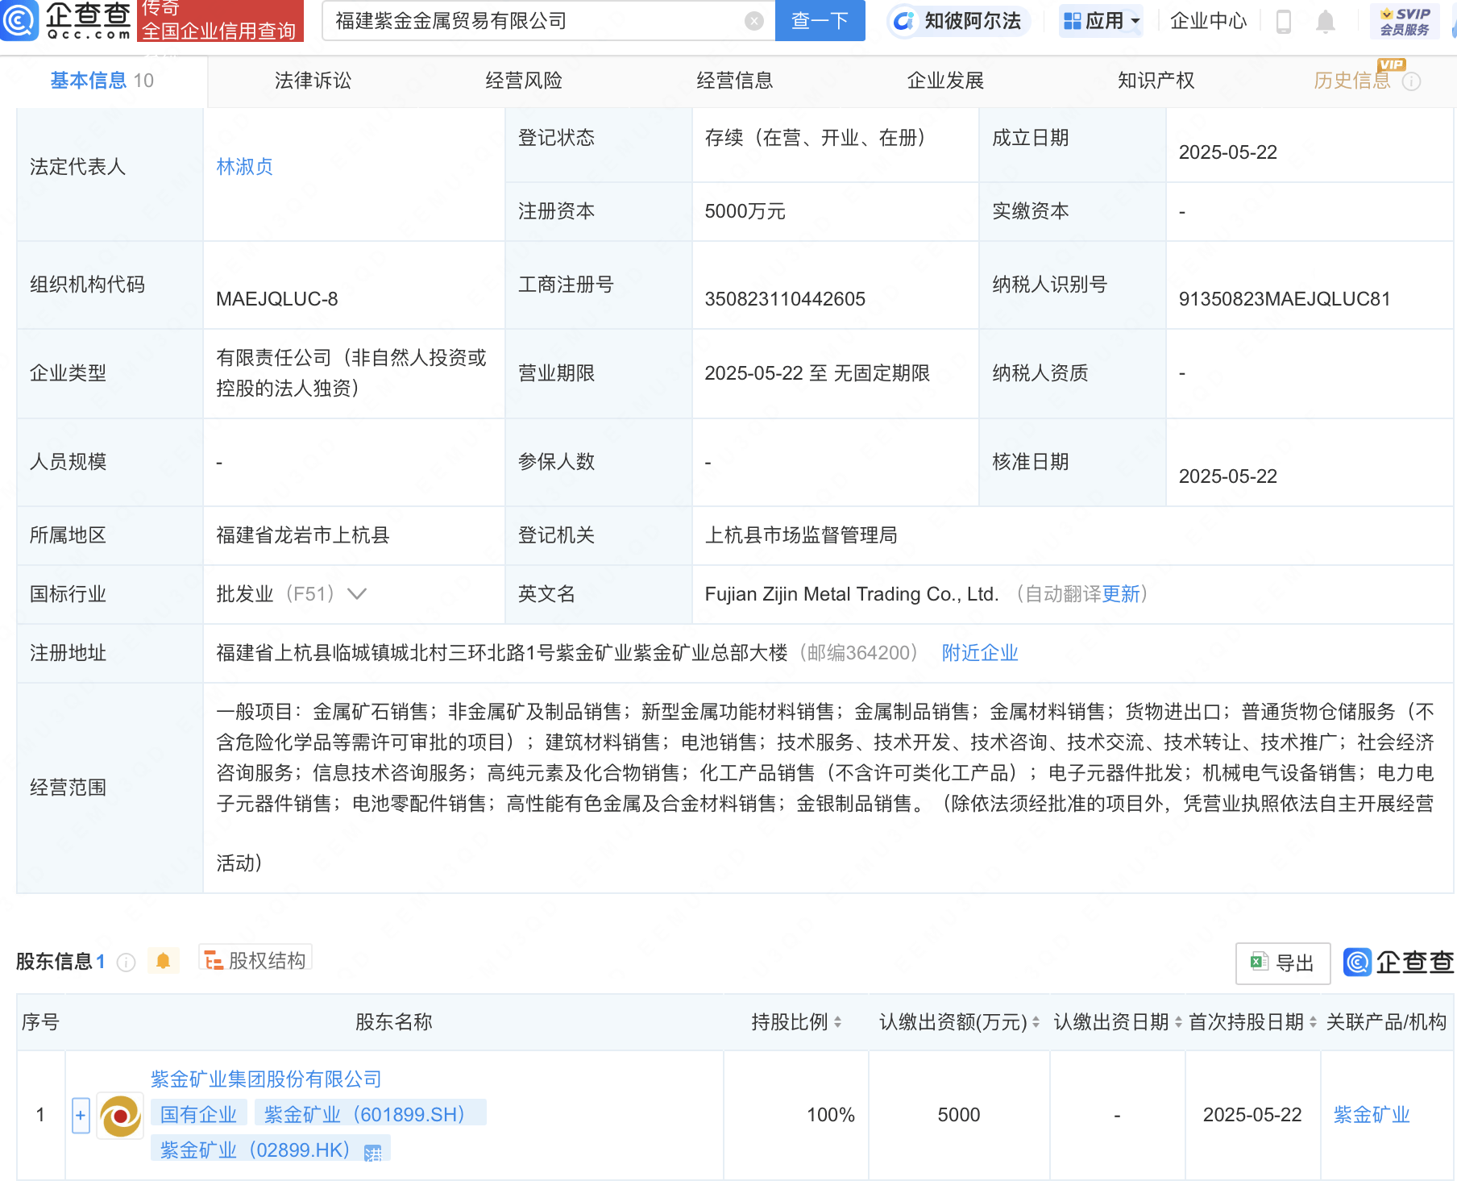This screenshot has width=1457, height=1185.
Task: Click 紫金矿业 shareholder logo thumbnail
Action: point(120,1116)
